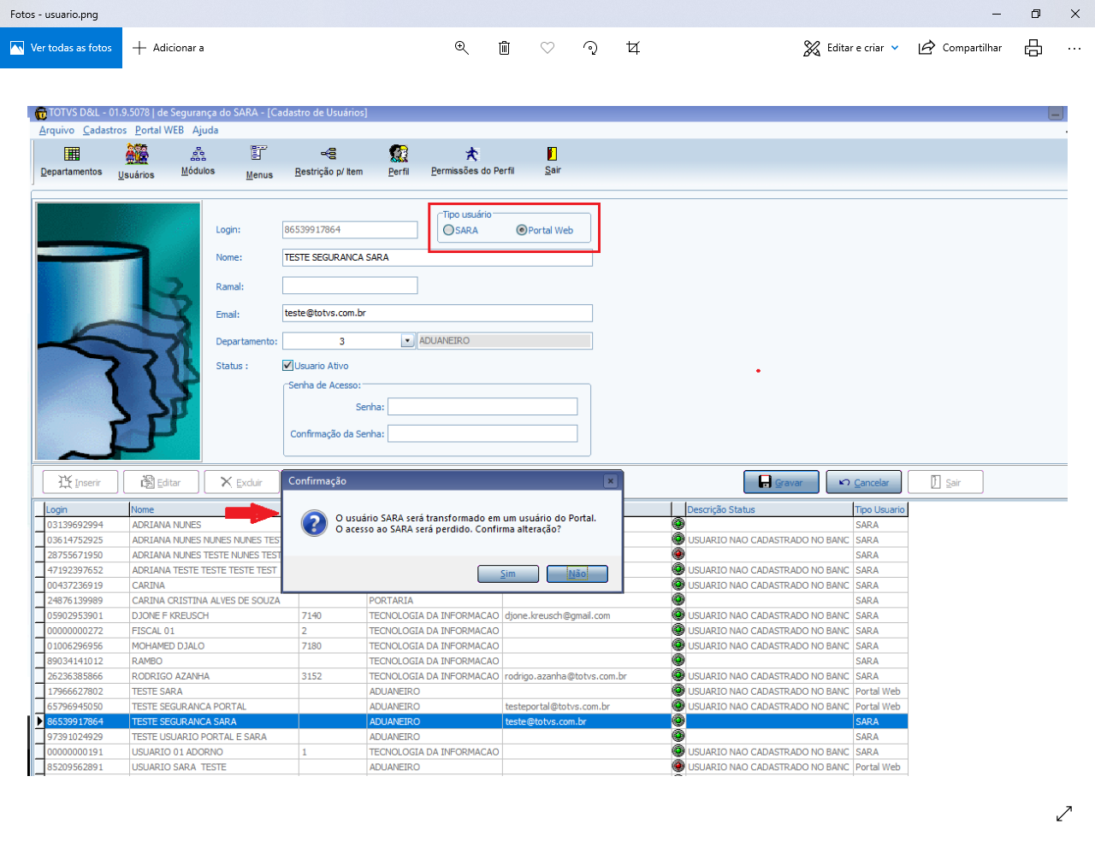Image resolution: width=1095 pixels, height=841 pixels.
Task: Click the green status icon in the ADRIANA NUNES 03139692994 row
Action: coord(678,524)
